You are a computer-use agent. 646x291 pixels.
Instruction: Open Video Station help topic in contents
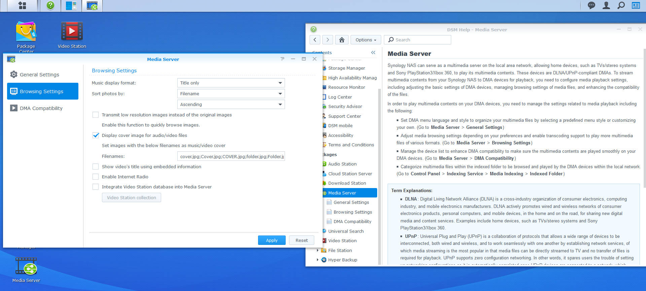[342, 241]
